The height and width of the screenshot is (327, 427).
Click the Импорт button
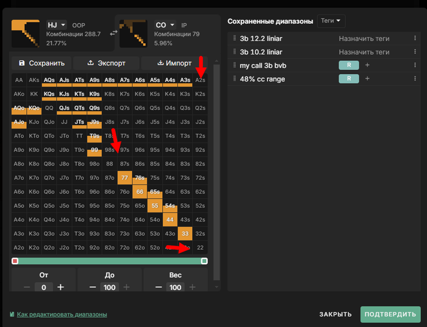(174, 63)
